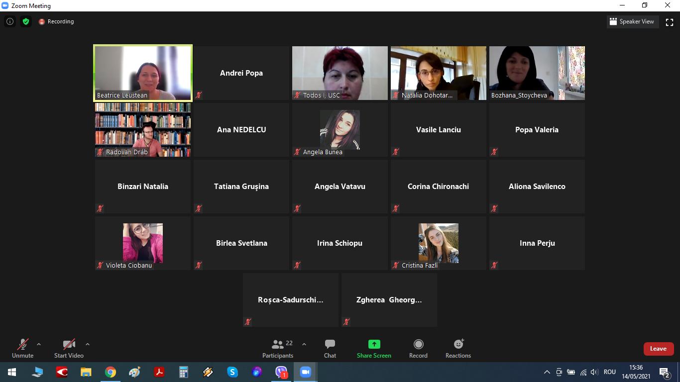Click muted mic icon on Binzari Natalia tile
Image resolution: width=680 pixels, height=382 pixels.
[100, 208]
